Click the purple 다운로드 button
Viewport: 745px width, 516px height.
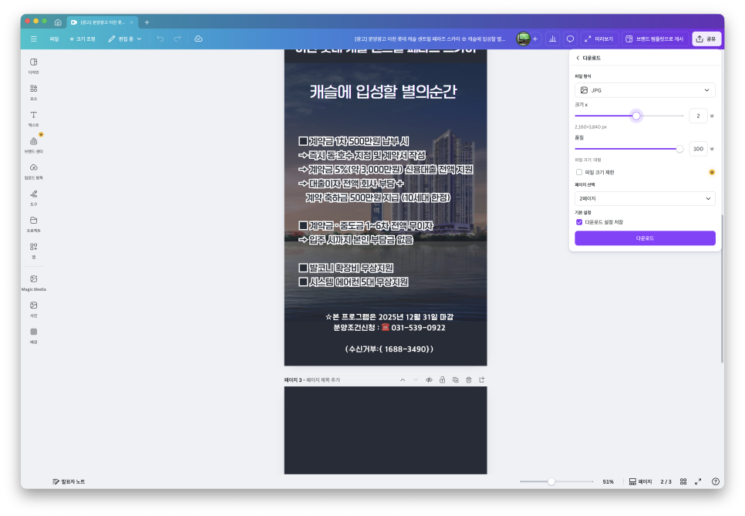click(645, 238)
